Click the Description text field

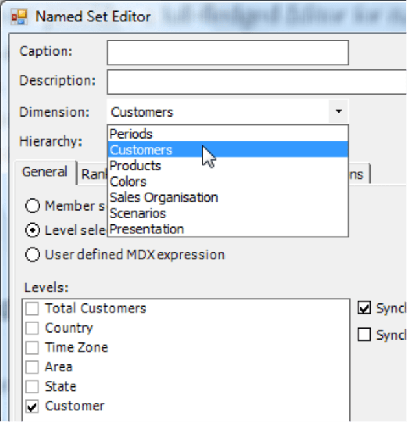point(257,82)
